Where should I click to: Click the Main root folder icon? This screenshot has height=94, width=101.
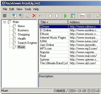pos(9,22)
